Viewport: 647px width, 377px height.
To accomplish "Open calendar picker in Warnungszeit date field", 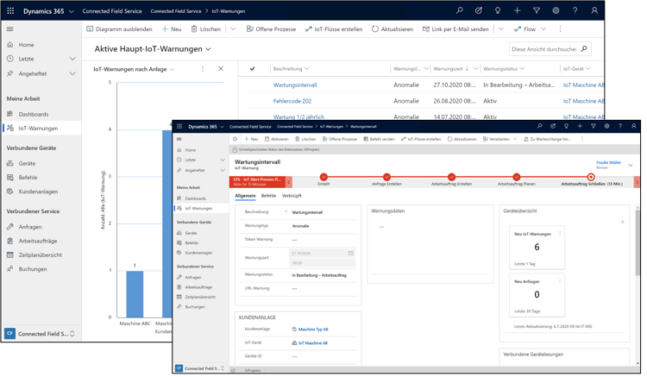I will (351, 254).
